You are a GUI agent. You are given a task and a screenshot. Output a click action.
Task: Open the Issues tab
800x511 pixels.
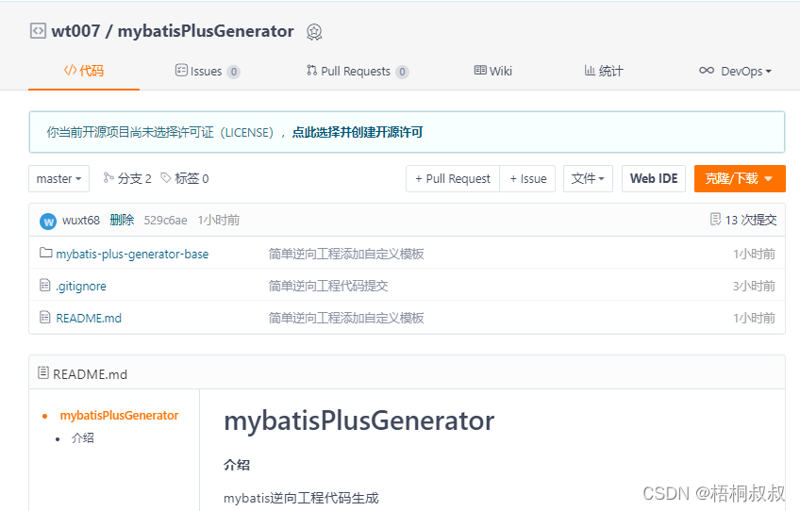[x=208, y=71]
